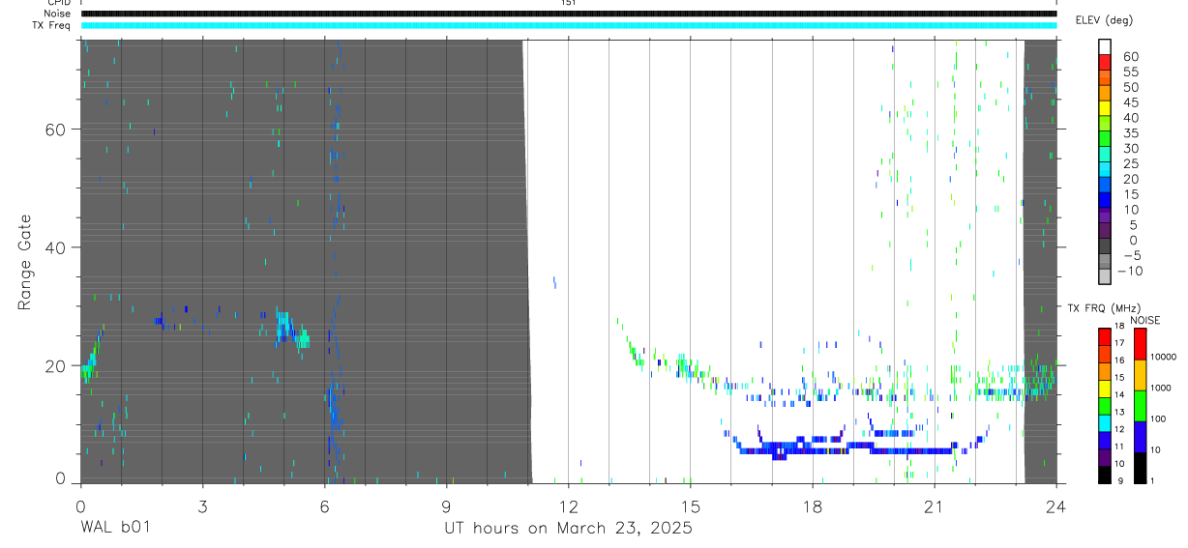The image size is (1188, 548).
Task: Click the Range Gate axis title
Action: [x=27, y=262]
